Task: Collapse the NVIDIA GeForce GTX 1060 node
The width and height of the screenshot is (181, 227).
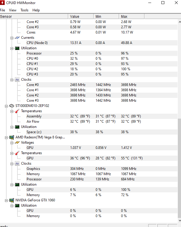Action: click(x=6, y=200)
